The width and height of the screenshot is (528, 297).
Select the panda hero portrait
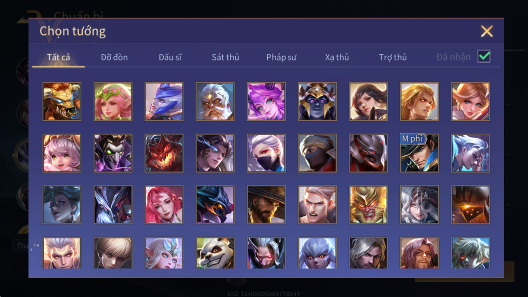[215, 253]
